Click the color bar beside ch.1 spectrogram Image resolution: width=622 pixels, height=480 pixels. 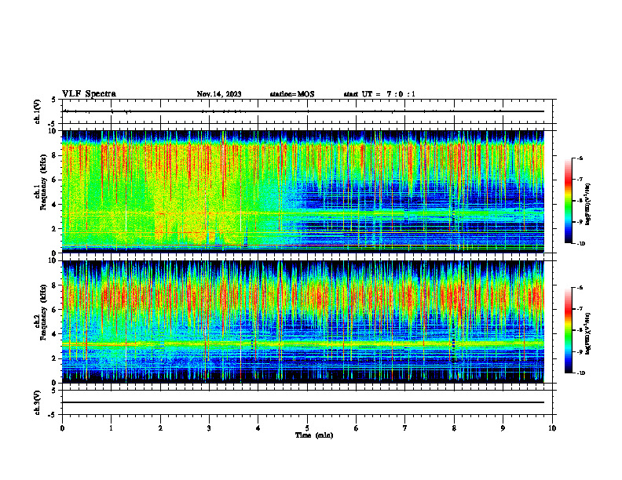(x=569, y=201)
